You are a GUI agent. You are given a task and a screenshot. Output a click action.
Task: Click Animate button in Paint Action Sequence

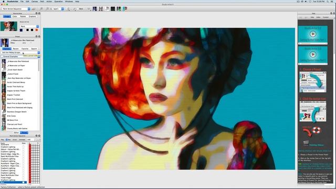click(22, 140)
